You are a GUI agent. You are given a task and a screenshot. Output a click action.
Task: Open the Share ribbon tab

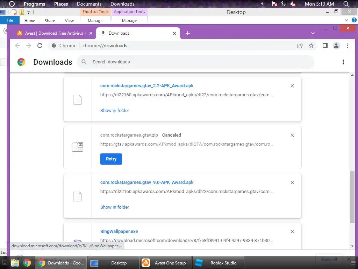(x=50, y=21)
